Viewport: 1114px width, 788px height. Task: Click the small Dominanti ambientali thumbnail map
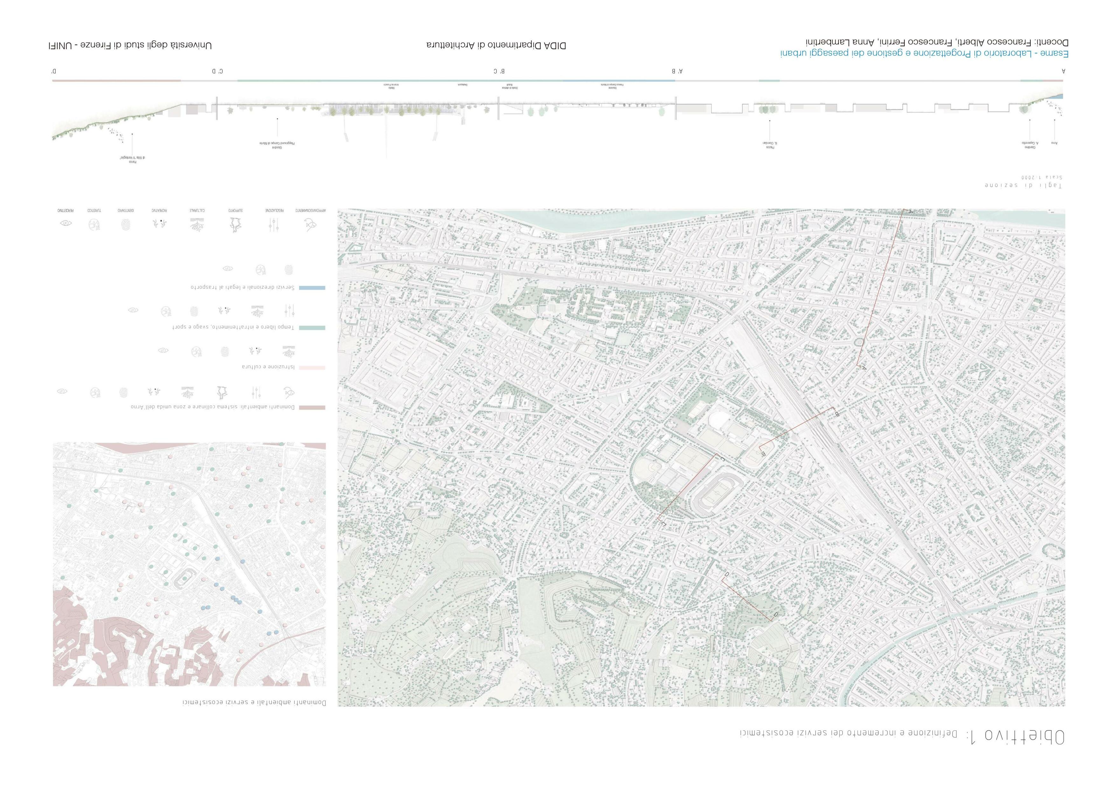pos(189,564)
